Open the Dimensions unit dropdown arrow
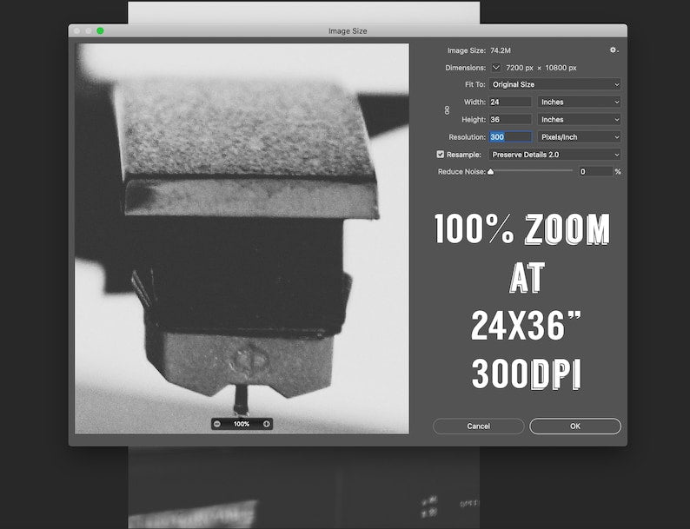Screen dimensions: 690x529 click(496, 67)
